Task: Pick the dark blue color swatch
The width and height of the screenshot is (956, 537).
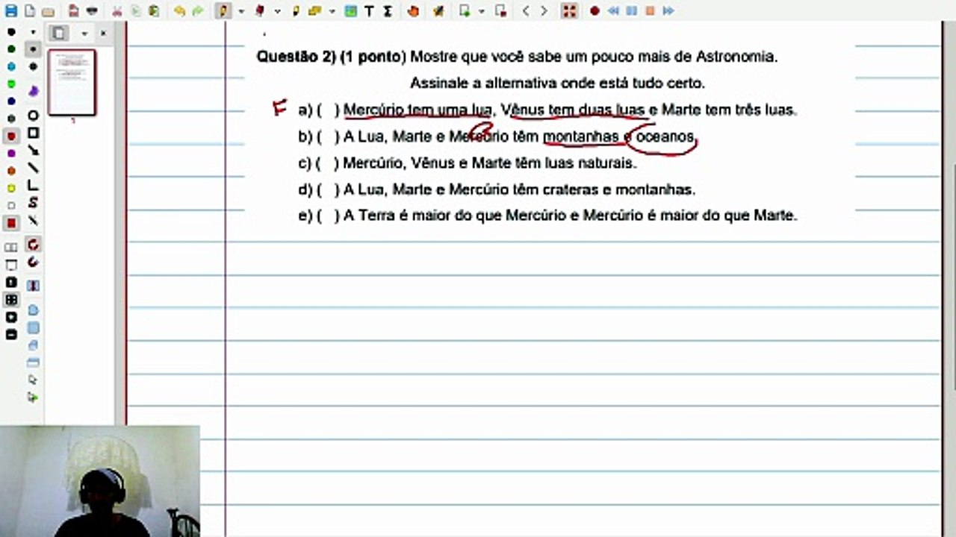Action: (x=11, y=101)
